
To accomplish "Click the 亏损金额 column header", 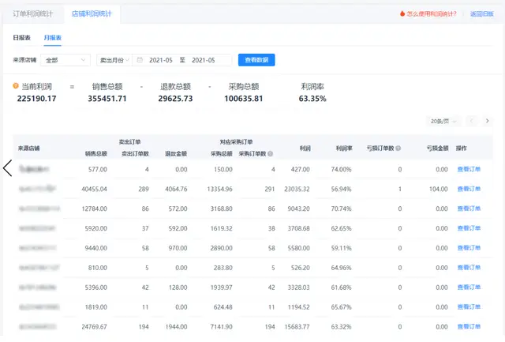I will [x=437, y=148].
